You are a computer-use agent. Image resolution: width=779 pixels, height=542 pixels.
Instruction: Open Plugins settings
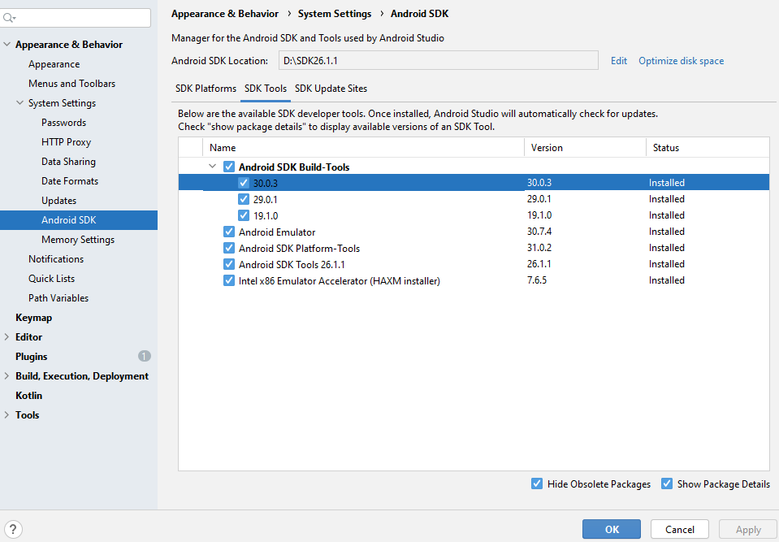32,357
